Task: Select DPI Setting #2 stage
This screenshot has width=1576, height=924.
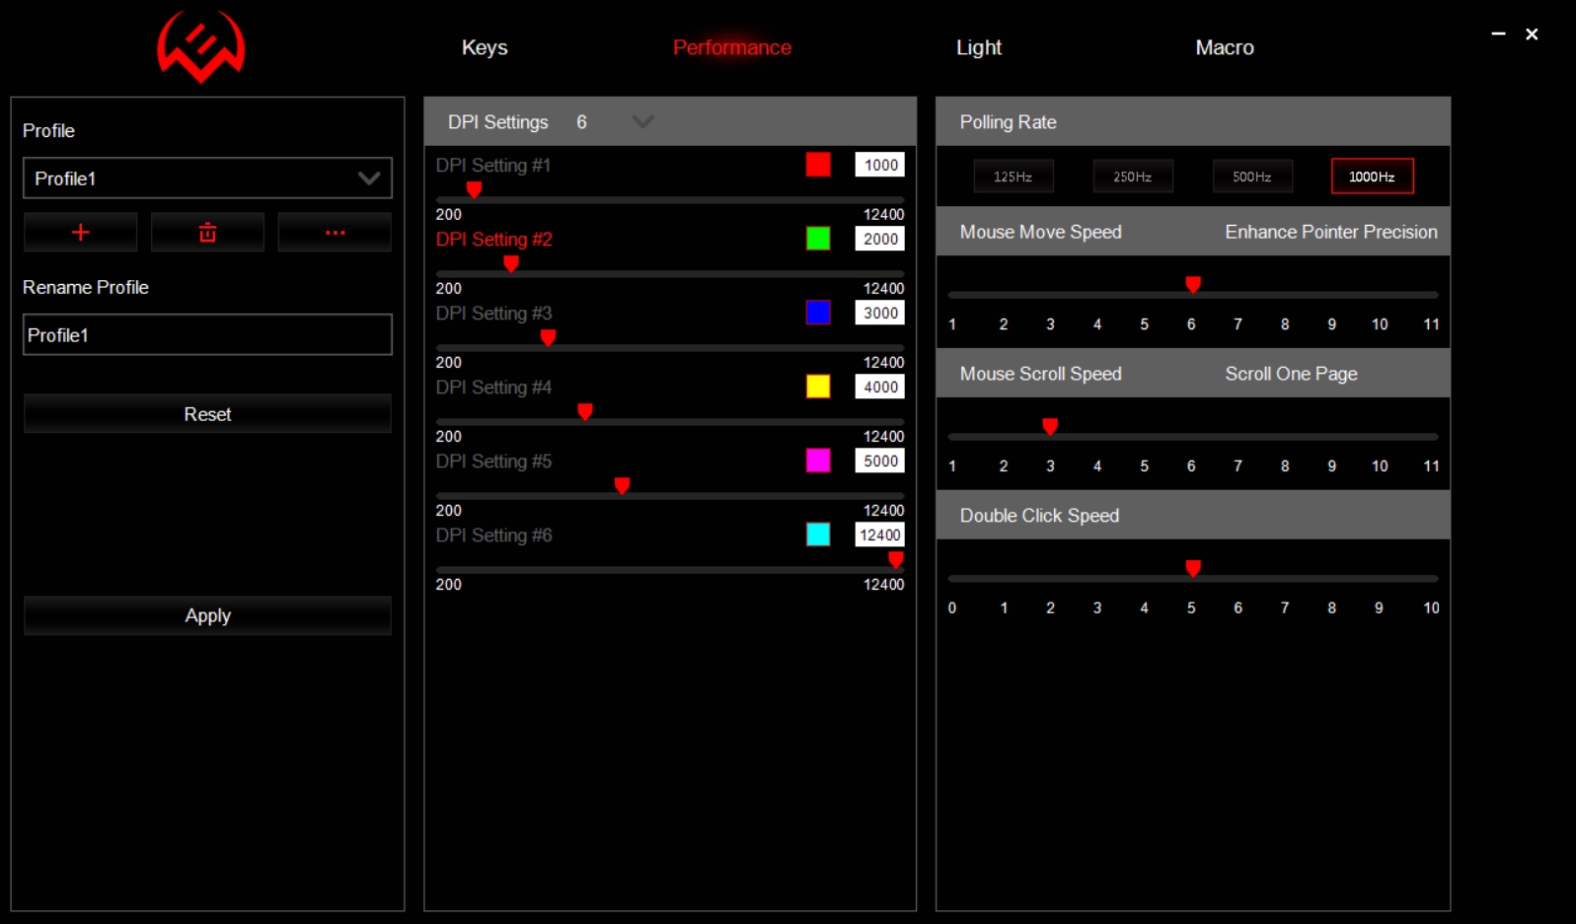Action: coord(494,240)
